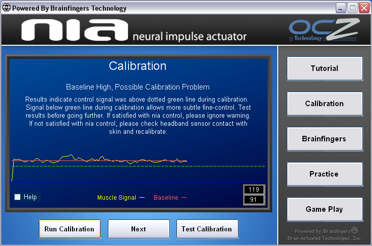Click the Next button

(139, 229)
